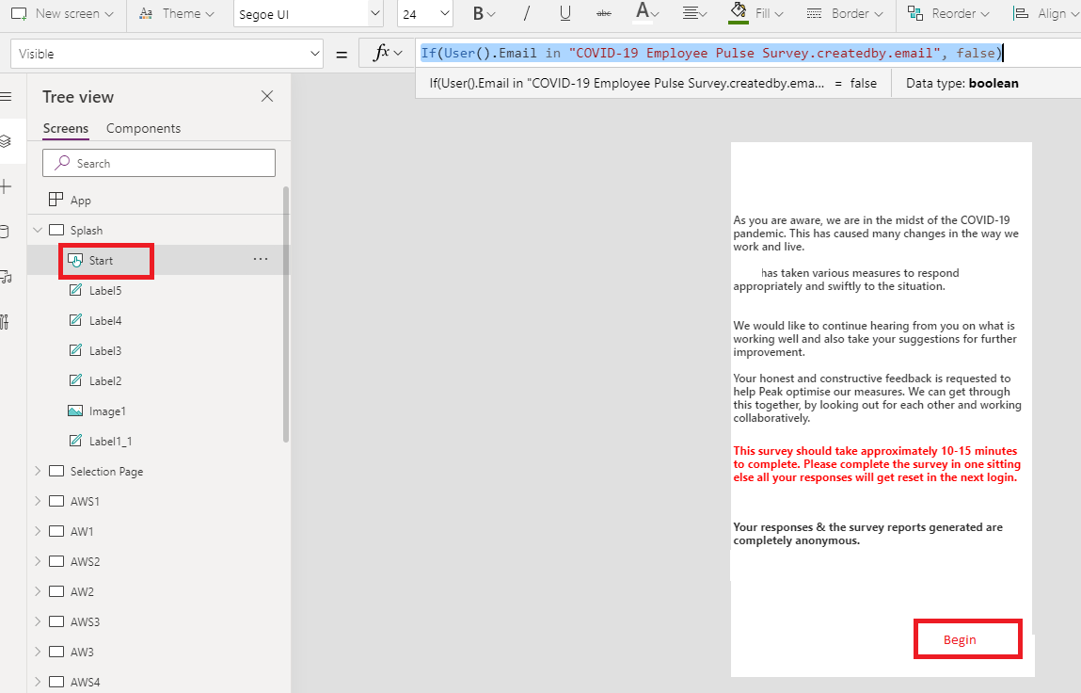Screen dimensions: 1081x693
Task: Click the Begin button on canvas
Action: tap(960, 639)
